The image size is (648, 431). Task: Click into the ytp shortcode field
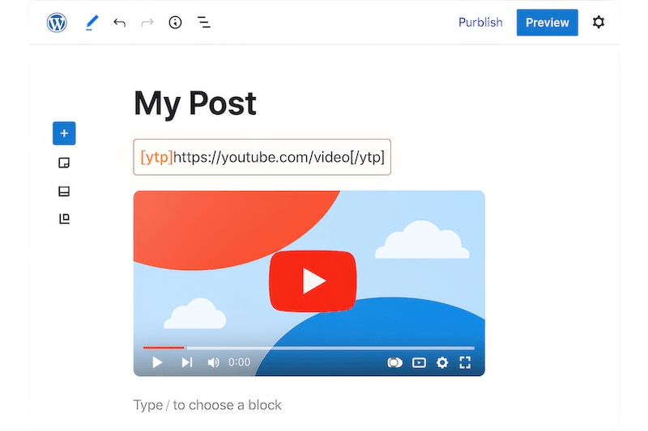(x=262, y=157)
